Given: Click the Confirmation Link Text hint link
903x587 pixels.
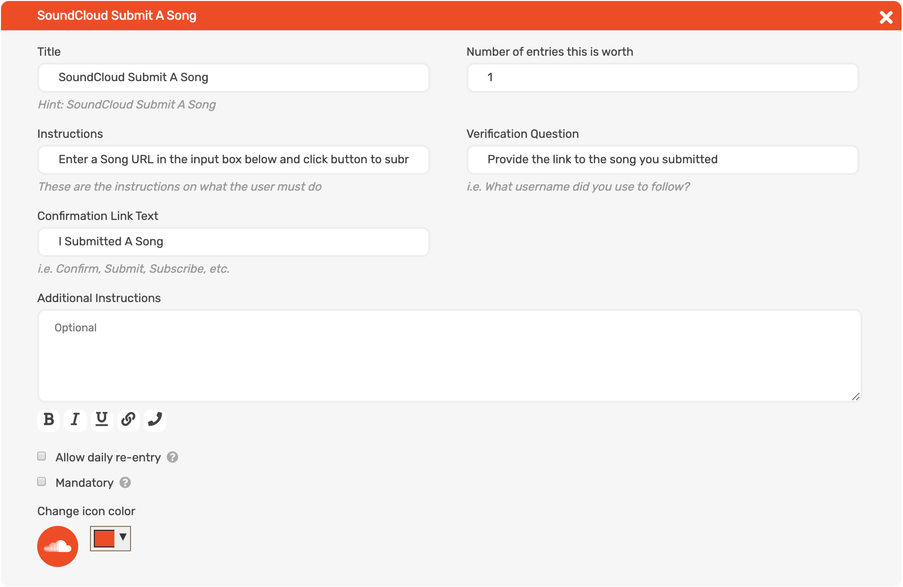Looking at the screenshot, I should [133, 268].
